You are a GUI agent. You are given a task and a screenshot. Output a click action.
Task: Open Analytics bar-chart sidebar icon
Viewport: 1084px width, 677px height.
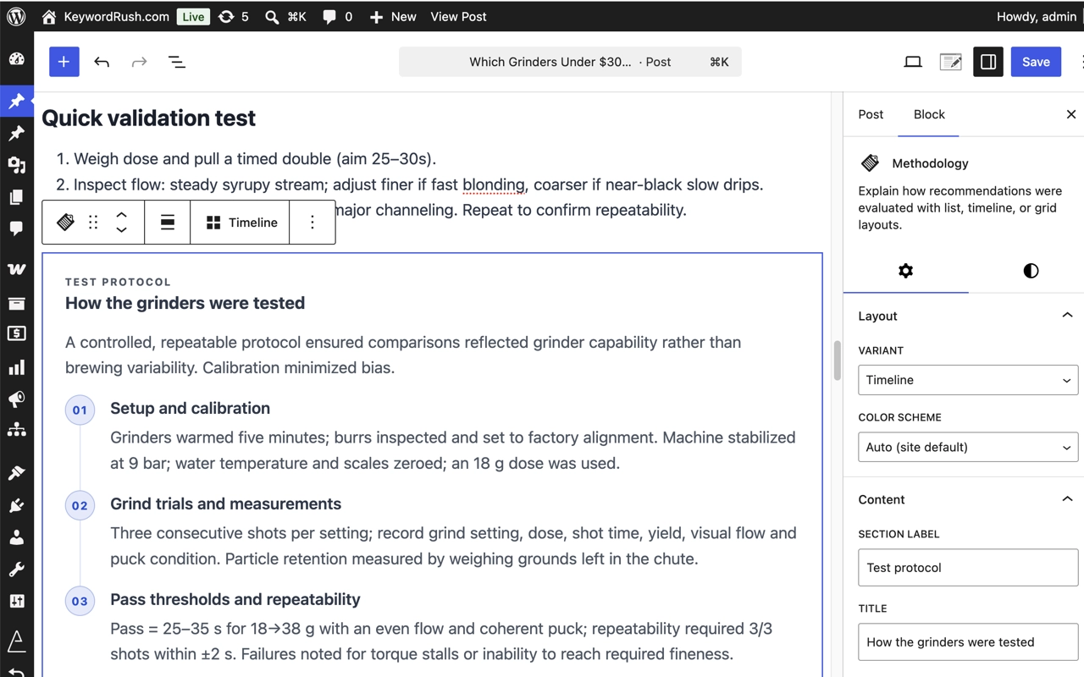[x=16, y=366]
